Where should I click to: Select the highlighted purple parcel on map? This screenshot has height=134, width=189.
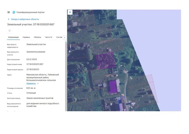(106, 61)
